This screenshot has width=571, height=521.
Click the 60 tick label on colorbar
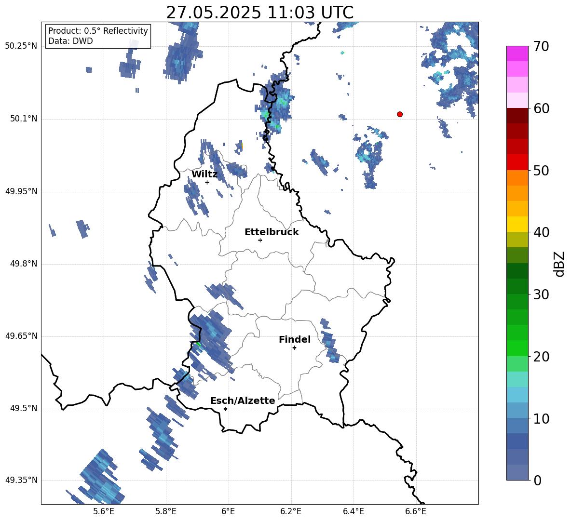pos(541,108)
